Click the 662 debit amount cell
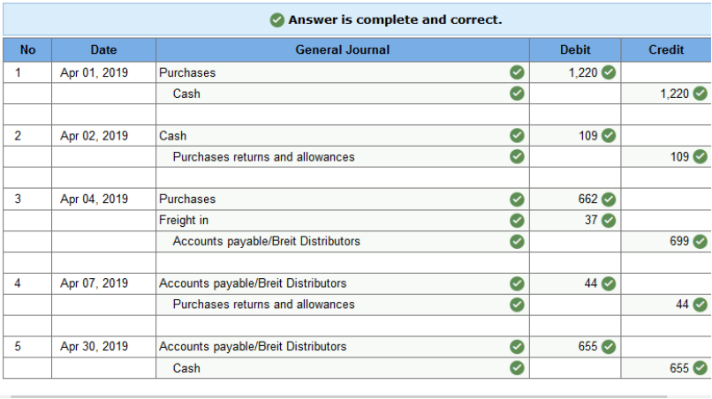 tap(575, 199)
